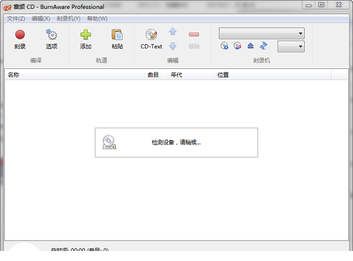This screenshot has width=353, height=261.
Task: Click the BurnAware title bar app icon
Action: [x=7, y=8]
